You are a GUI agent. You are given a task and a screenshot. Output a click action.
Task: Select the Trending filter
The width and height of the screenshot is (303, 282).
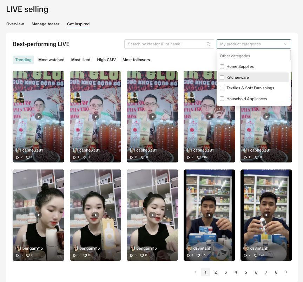(24, 60)
